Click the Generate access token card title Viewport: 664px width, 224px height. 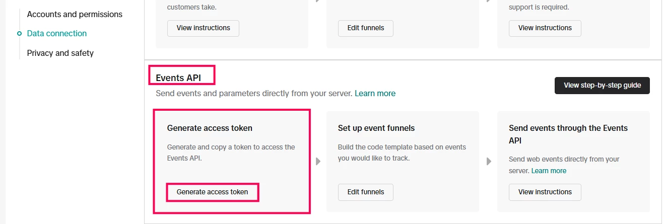coord(210,128)
